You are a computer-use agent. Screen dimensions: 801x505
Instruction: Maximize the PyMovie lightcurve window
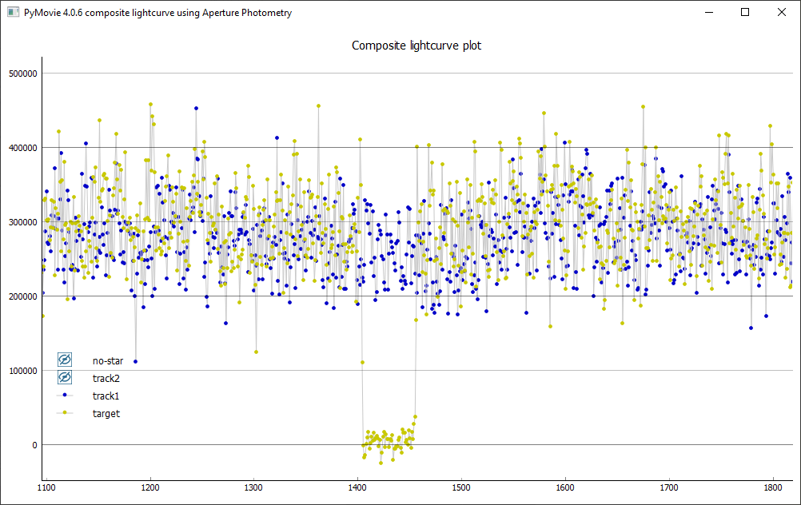tap(745, 13)
